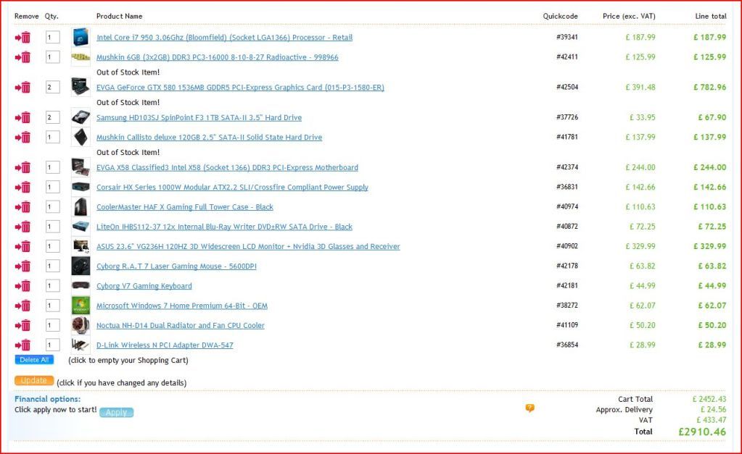Image resolution: width=742 pixels, height=454 pixels.
Task: Click quickcode #39341
Action: (567, 37)
